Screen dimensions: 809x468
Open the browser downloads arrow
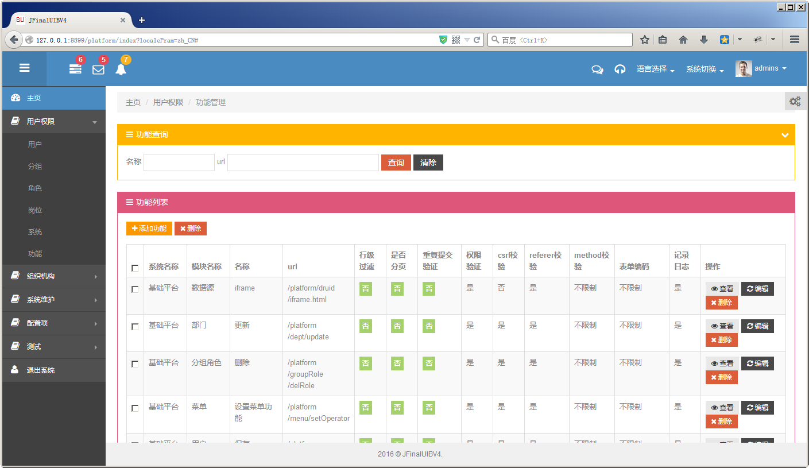click(704, 40)
